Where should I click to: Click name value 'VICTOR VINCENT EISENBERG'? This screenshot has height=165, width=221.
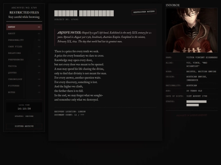click(x=202, y=57)
